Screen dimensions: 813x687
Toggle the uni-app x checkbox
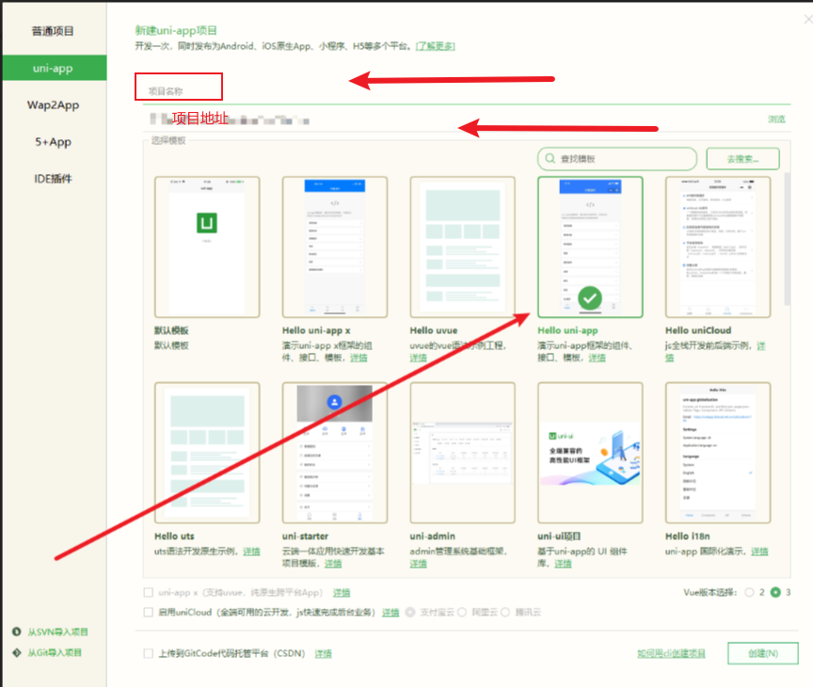coord(149,593)
